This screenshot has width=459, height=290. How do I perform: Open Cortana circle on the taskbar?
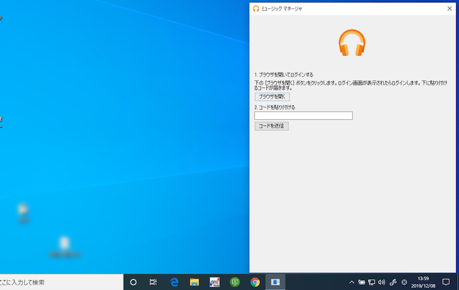pyautogui.click(x=133, y=282)
